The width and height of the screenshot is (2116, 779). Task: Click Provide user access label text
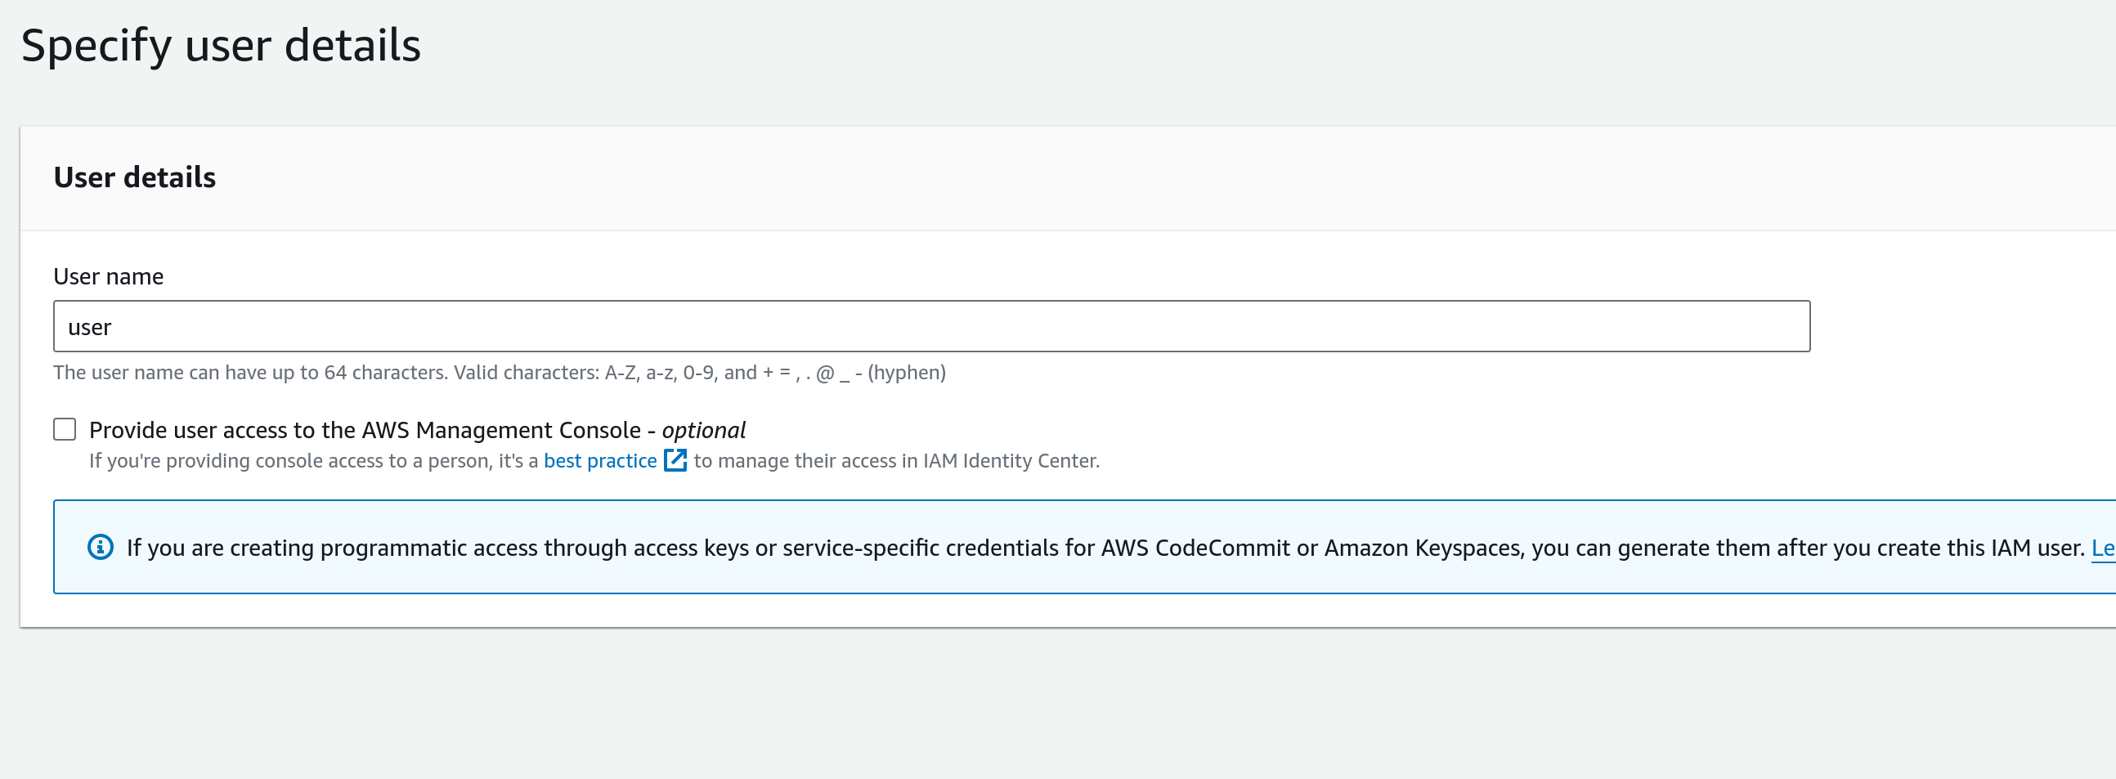tap(417, 430)
